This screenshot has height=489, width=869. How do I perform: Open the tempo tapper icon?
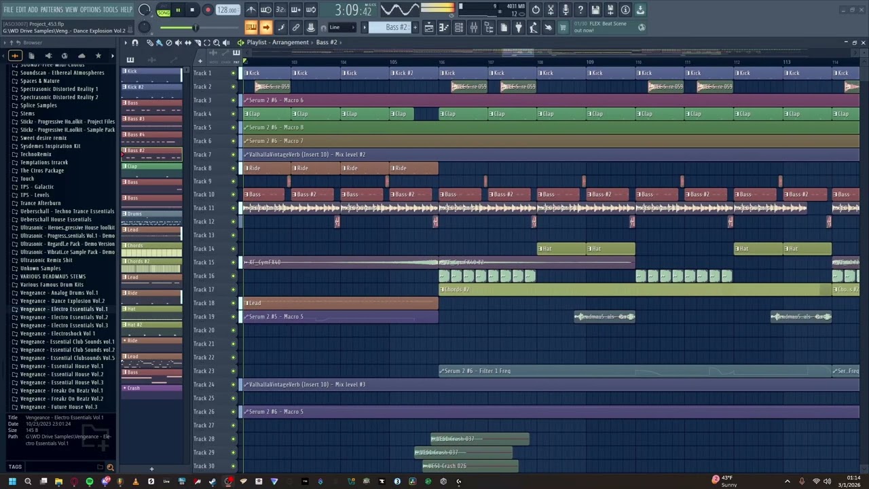pos(534,27)
